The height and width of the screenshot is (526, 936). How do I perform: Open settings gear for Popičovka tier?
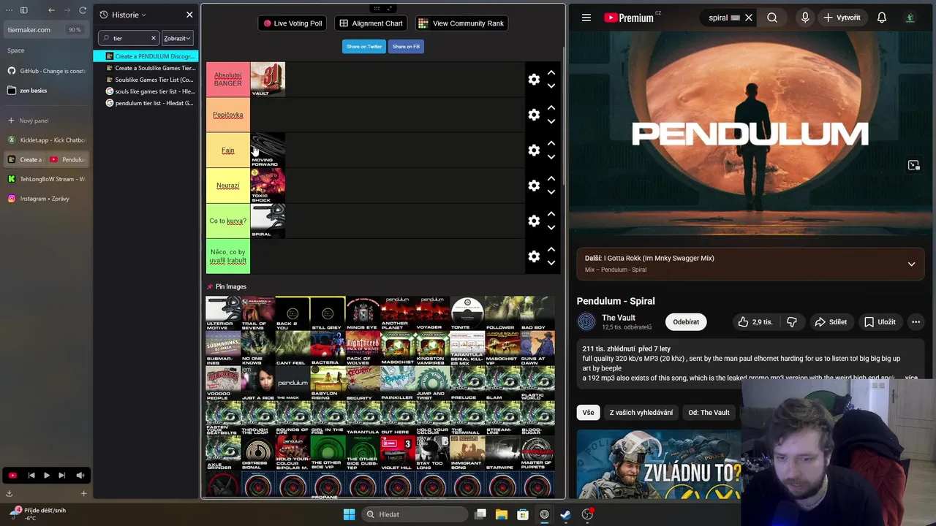(x=534, y=115)
